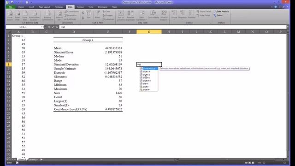
Task: Select column G header
Action: 149,32
